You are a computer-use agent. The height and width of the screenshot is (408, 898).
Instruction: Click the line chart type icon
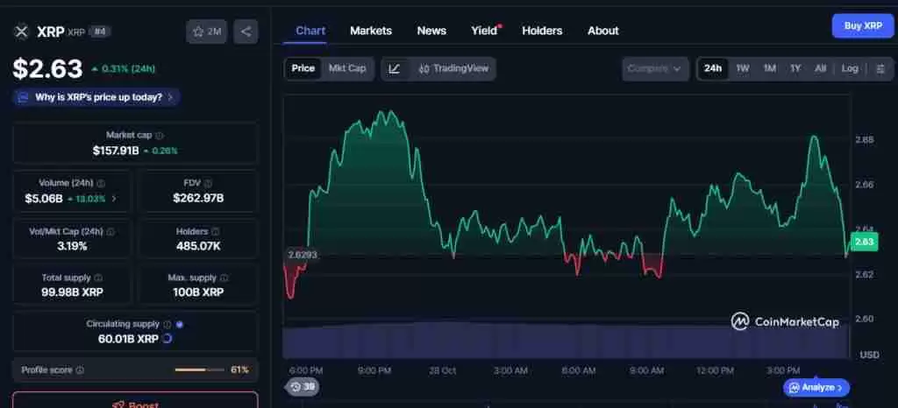394,68
